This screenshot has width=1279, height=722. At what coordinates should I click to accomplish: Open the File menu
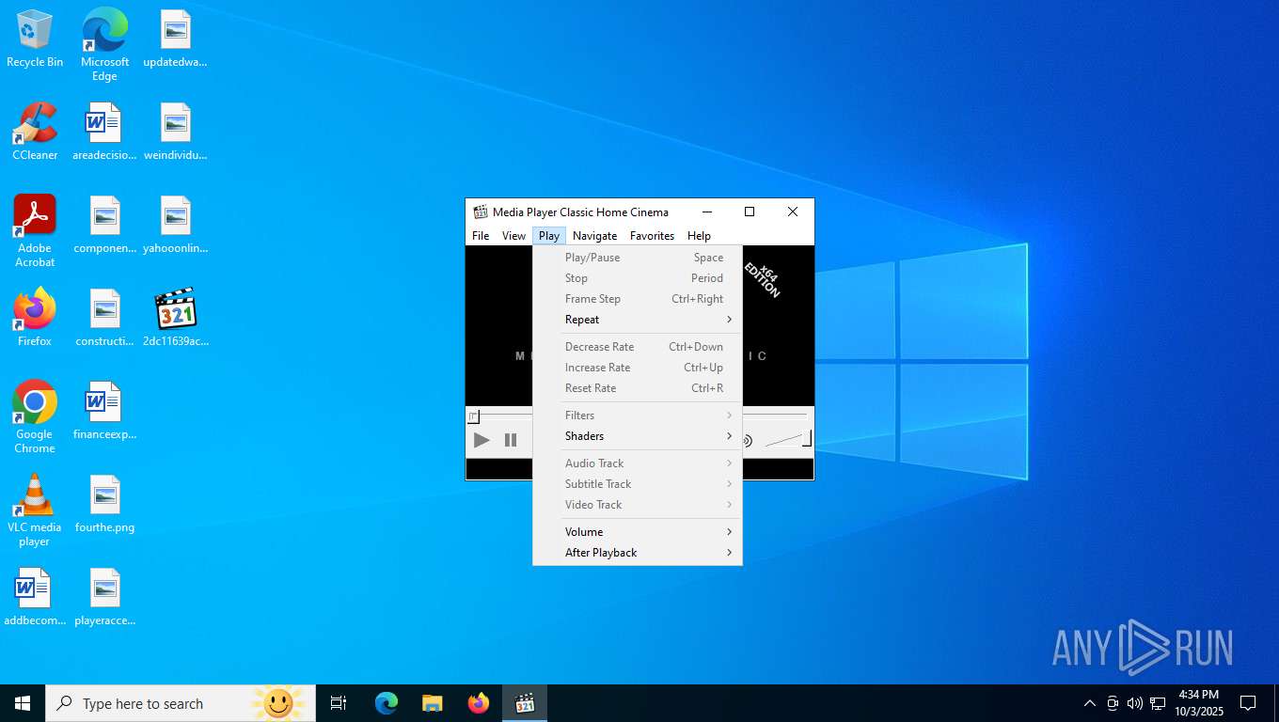[x=481, y=236]
